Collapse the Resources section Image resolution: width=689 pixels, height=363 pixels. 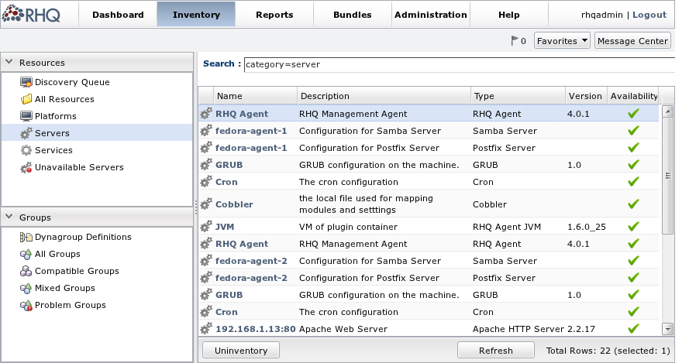click(9, 63)
